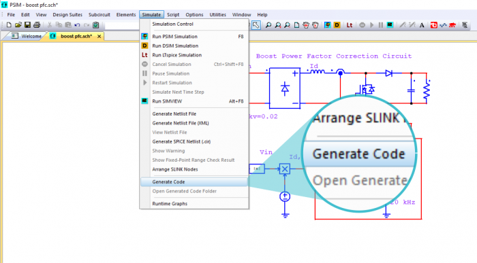Click the text label A tool icon
477x263 pixels.
[x=422, y=25]
